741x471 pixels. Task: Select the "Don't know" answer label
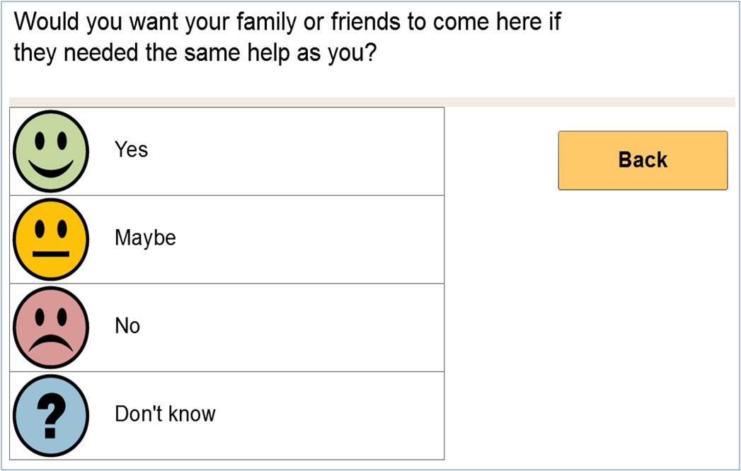click(x=165, y=414)
